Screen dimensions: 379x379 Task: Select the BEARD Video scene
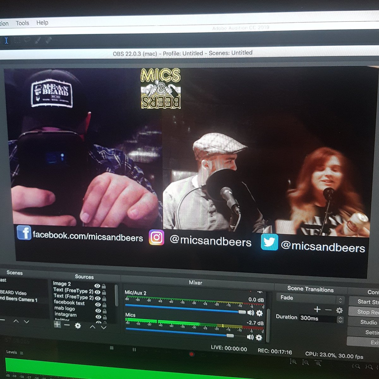click(x=13, y=293)
